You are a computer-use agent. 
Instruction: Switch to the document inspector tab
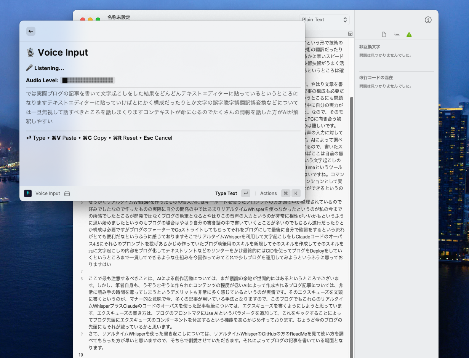(x=384, y=35)
